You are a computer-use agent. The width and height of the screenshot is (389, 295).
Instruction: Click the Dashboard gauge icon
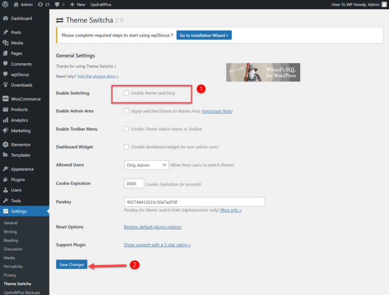coord(5,18)
